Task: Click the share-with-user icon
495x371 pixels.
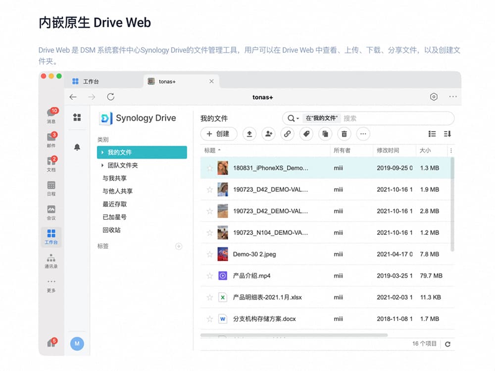Action: [268, 134]
